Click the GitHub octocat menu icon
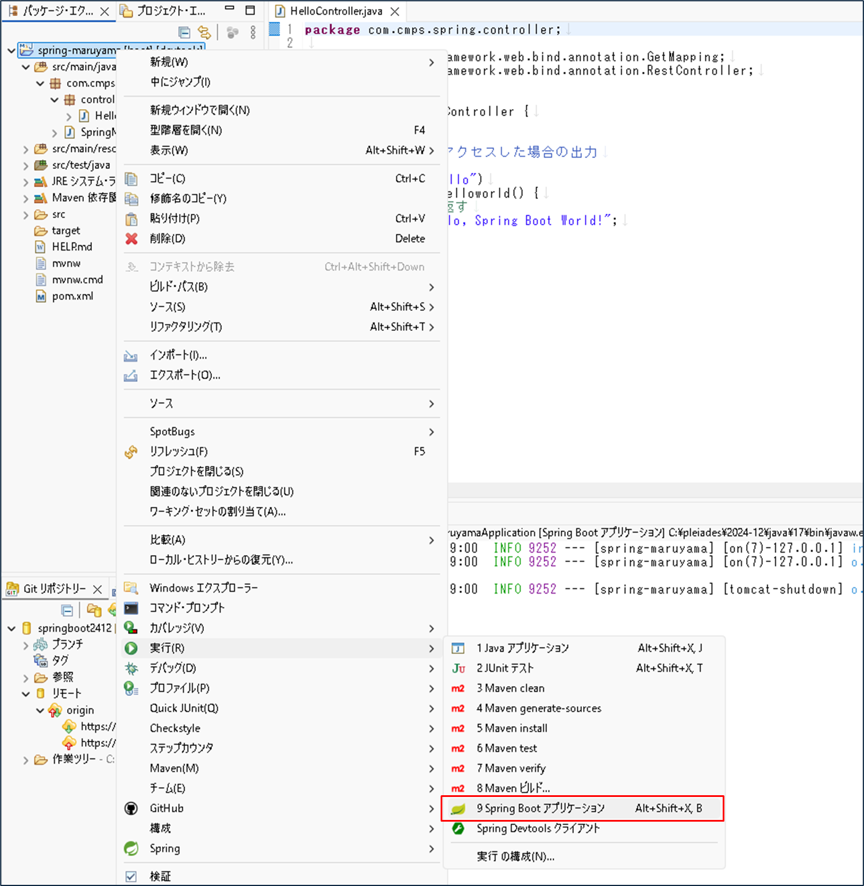Image resolution: width=864 pixels, height=886 pixels. (131, 808)
